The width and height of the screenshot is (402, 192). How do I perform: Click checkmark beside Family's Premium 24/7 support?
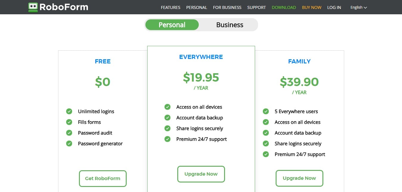266,154
